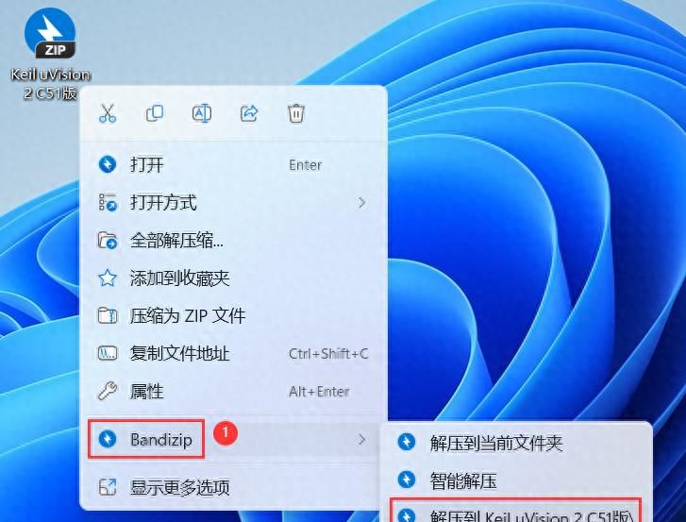Click the Copy icon in context menu

pyautogui.click(x=155, y=113)
